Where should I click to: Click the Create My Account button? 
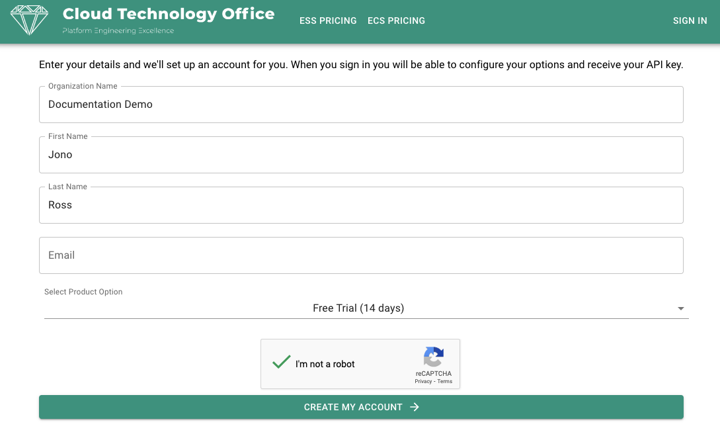[x=361, y=407]
